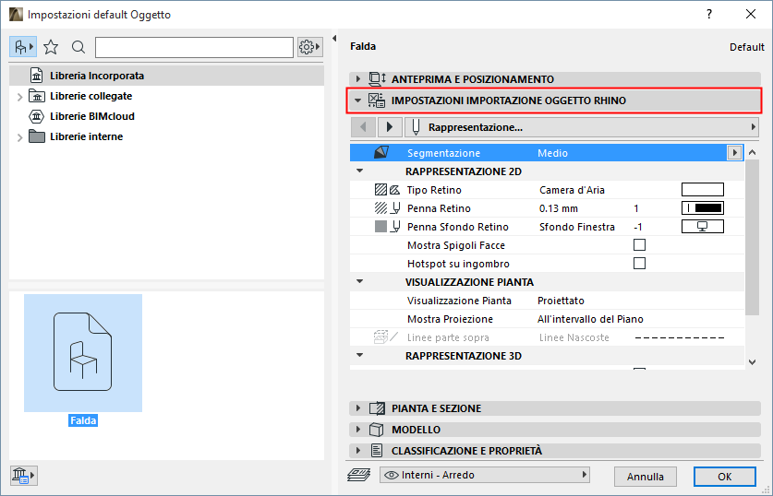Open Segmentazione value popup arrow

click(x=734, y=152)
